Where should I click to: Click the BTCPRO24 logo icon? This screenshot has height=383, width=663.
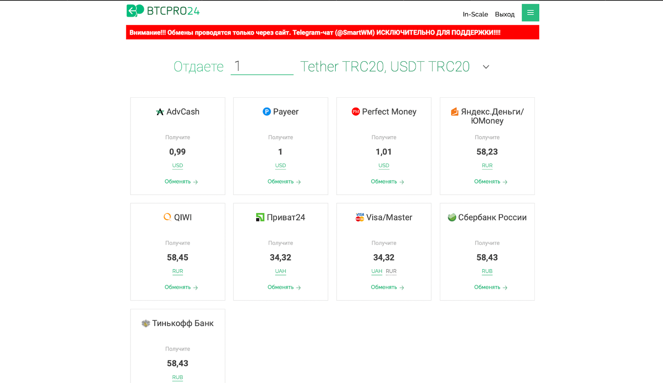[x=135, y=11]
